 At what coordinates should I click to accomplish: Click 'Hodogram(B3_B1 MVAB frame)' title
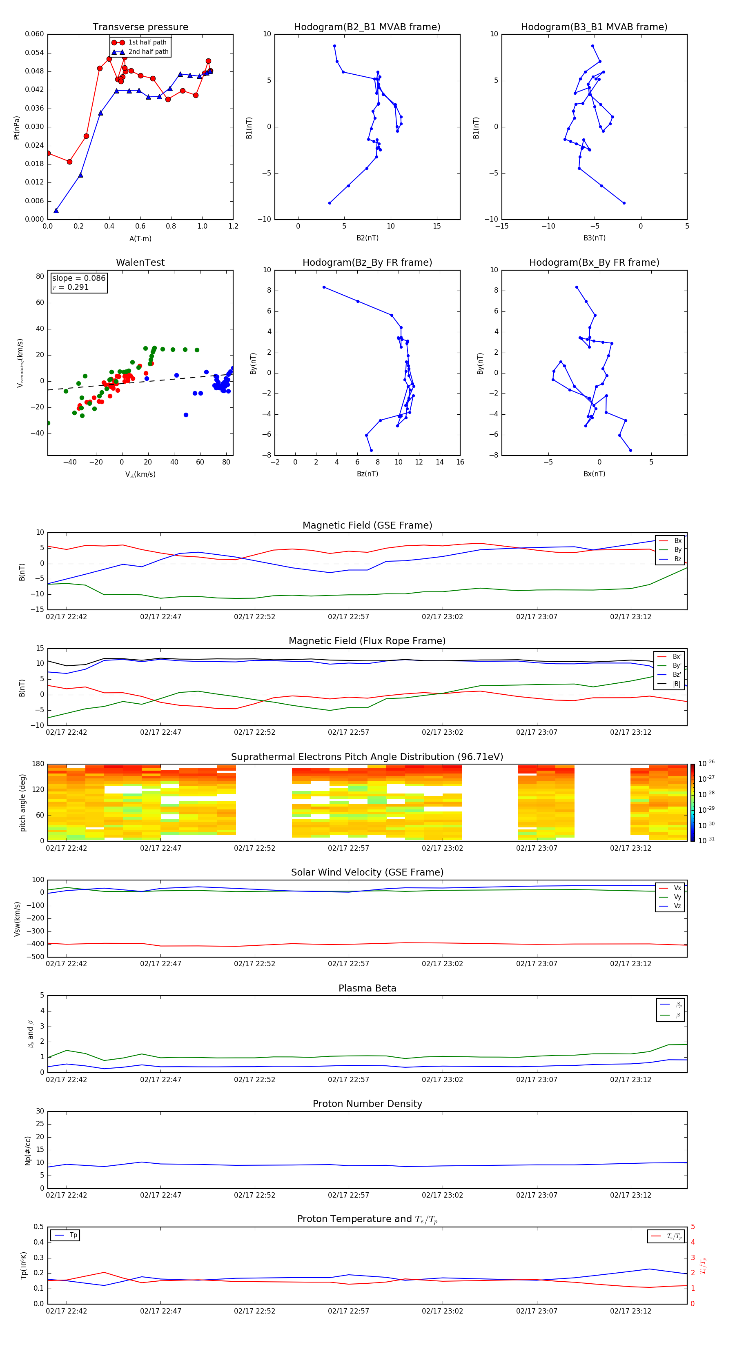[594, 27]
